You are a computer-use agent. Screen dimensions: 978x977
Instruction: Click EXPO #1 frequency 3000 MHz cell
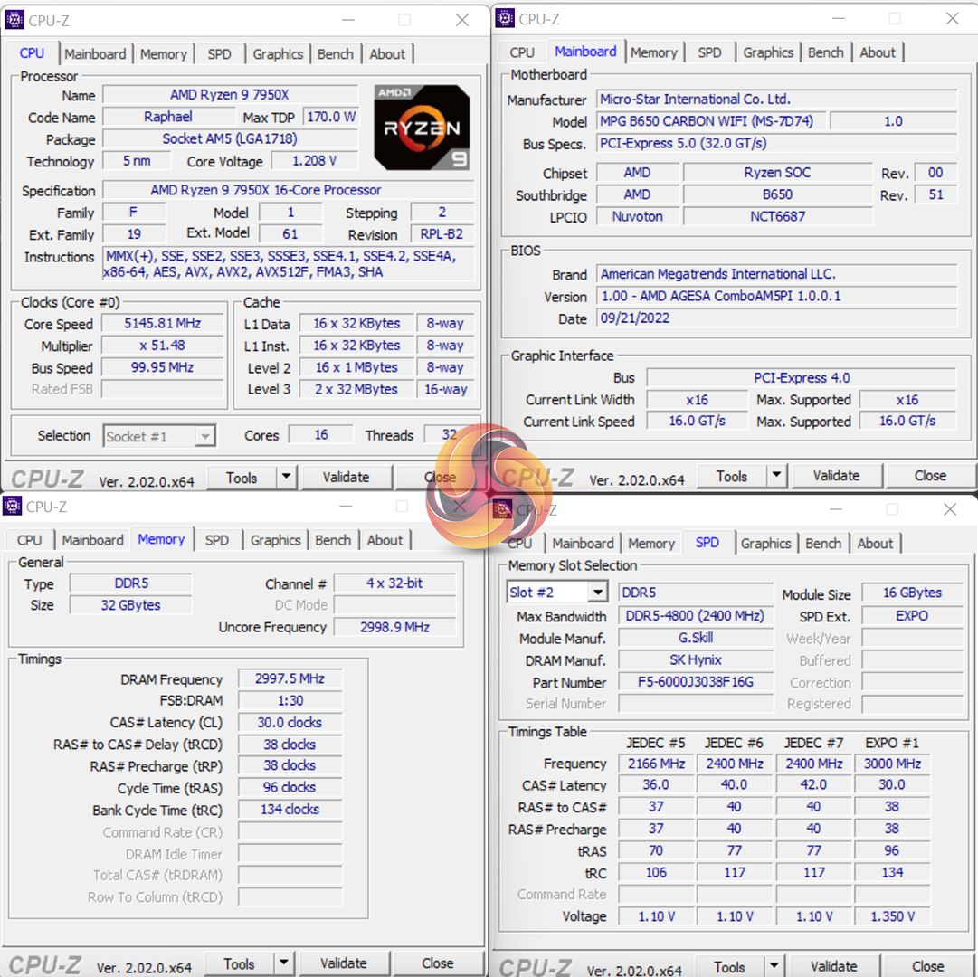pos(892,763)
